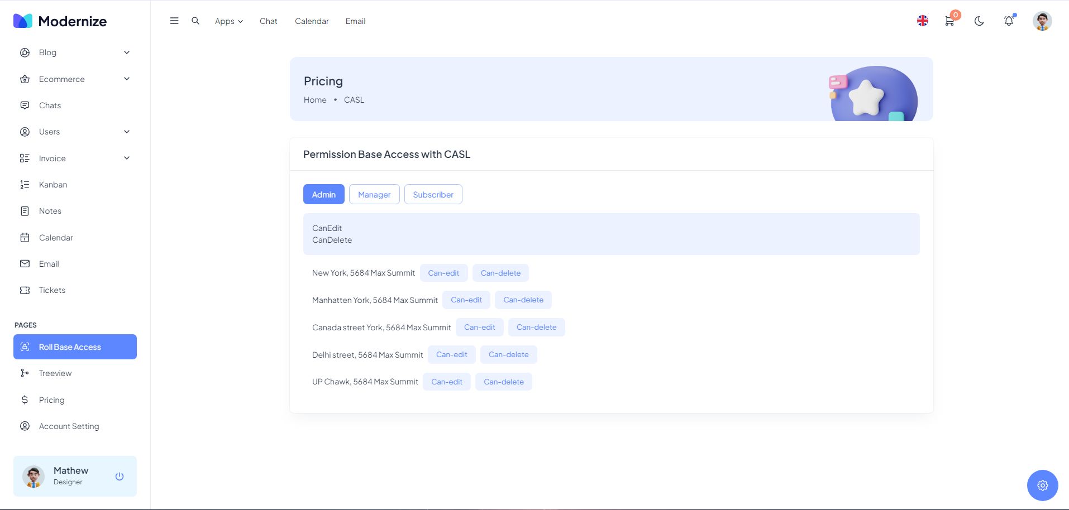Click the hamburger menu icon
1069x510 pixels.
(x=174, y=21)
